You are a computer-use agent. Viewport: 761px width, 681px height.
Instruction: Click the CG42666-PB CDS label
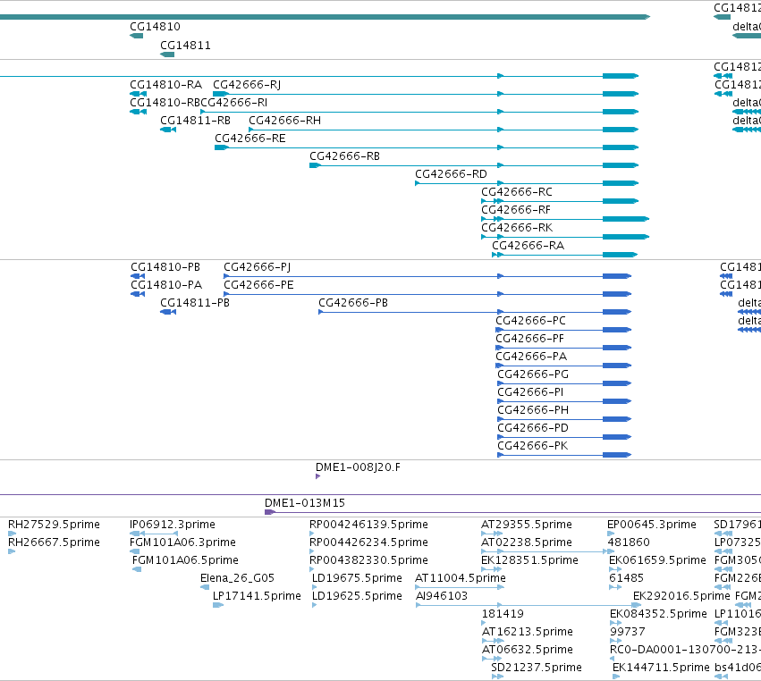click(x=353, y=303)
